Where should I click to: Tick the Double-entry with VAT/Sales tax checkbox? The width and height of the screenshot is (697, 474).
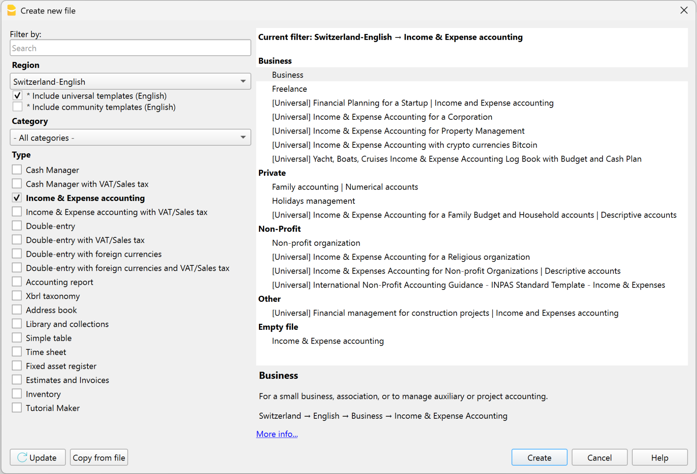point(17,240)
